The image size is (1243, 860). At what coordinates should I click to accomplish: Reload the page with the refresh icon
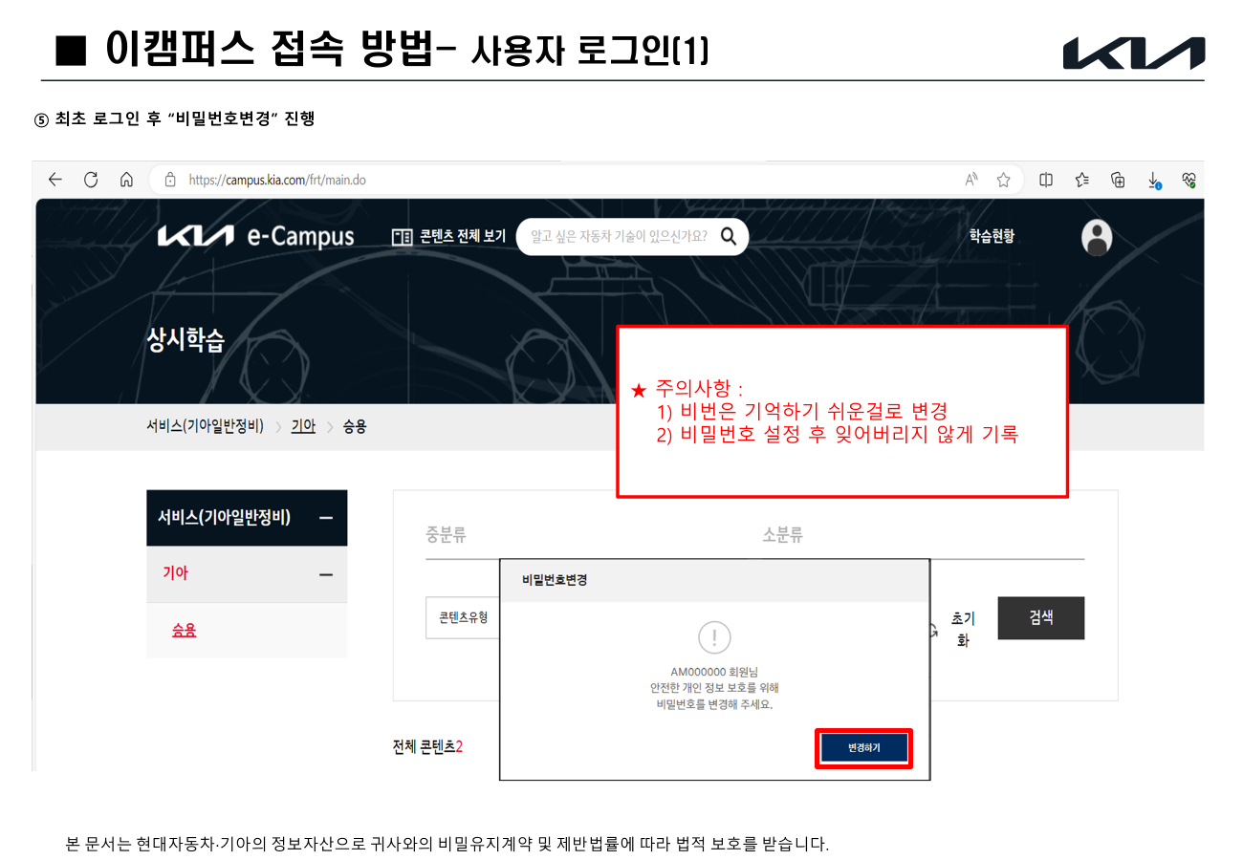click(x=92, y=179)
